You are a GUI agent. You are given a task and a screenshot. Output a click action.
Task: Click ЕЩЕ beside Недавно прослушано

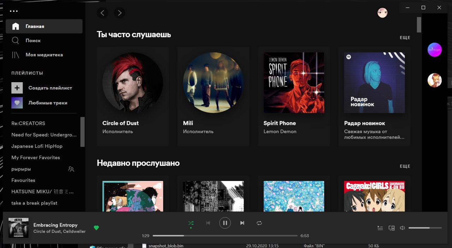(405, 166)
